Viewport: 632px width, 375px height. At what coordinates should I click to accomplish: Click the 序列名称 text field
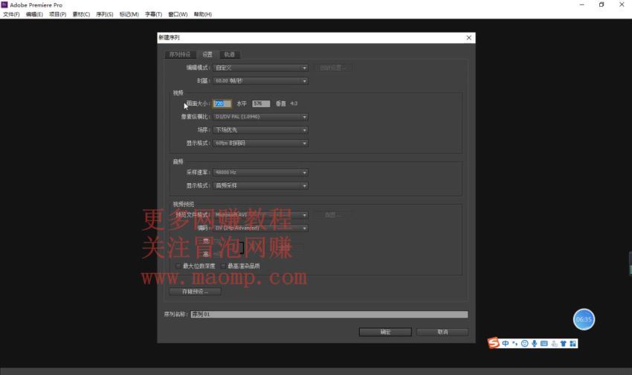click(329, 314)
